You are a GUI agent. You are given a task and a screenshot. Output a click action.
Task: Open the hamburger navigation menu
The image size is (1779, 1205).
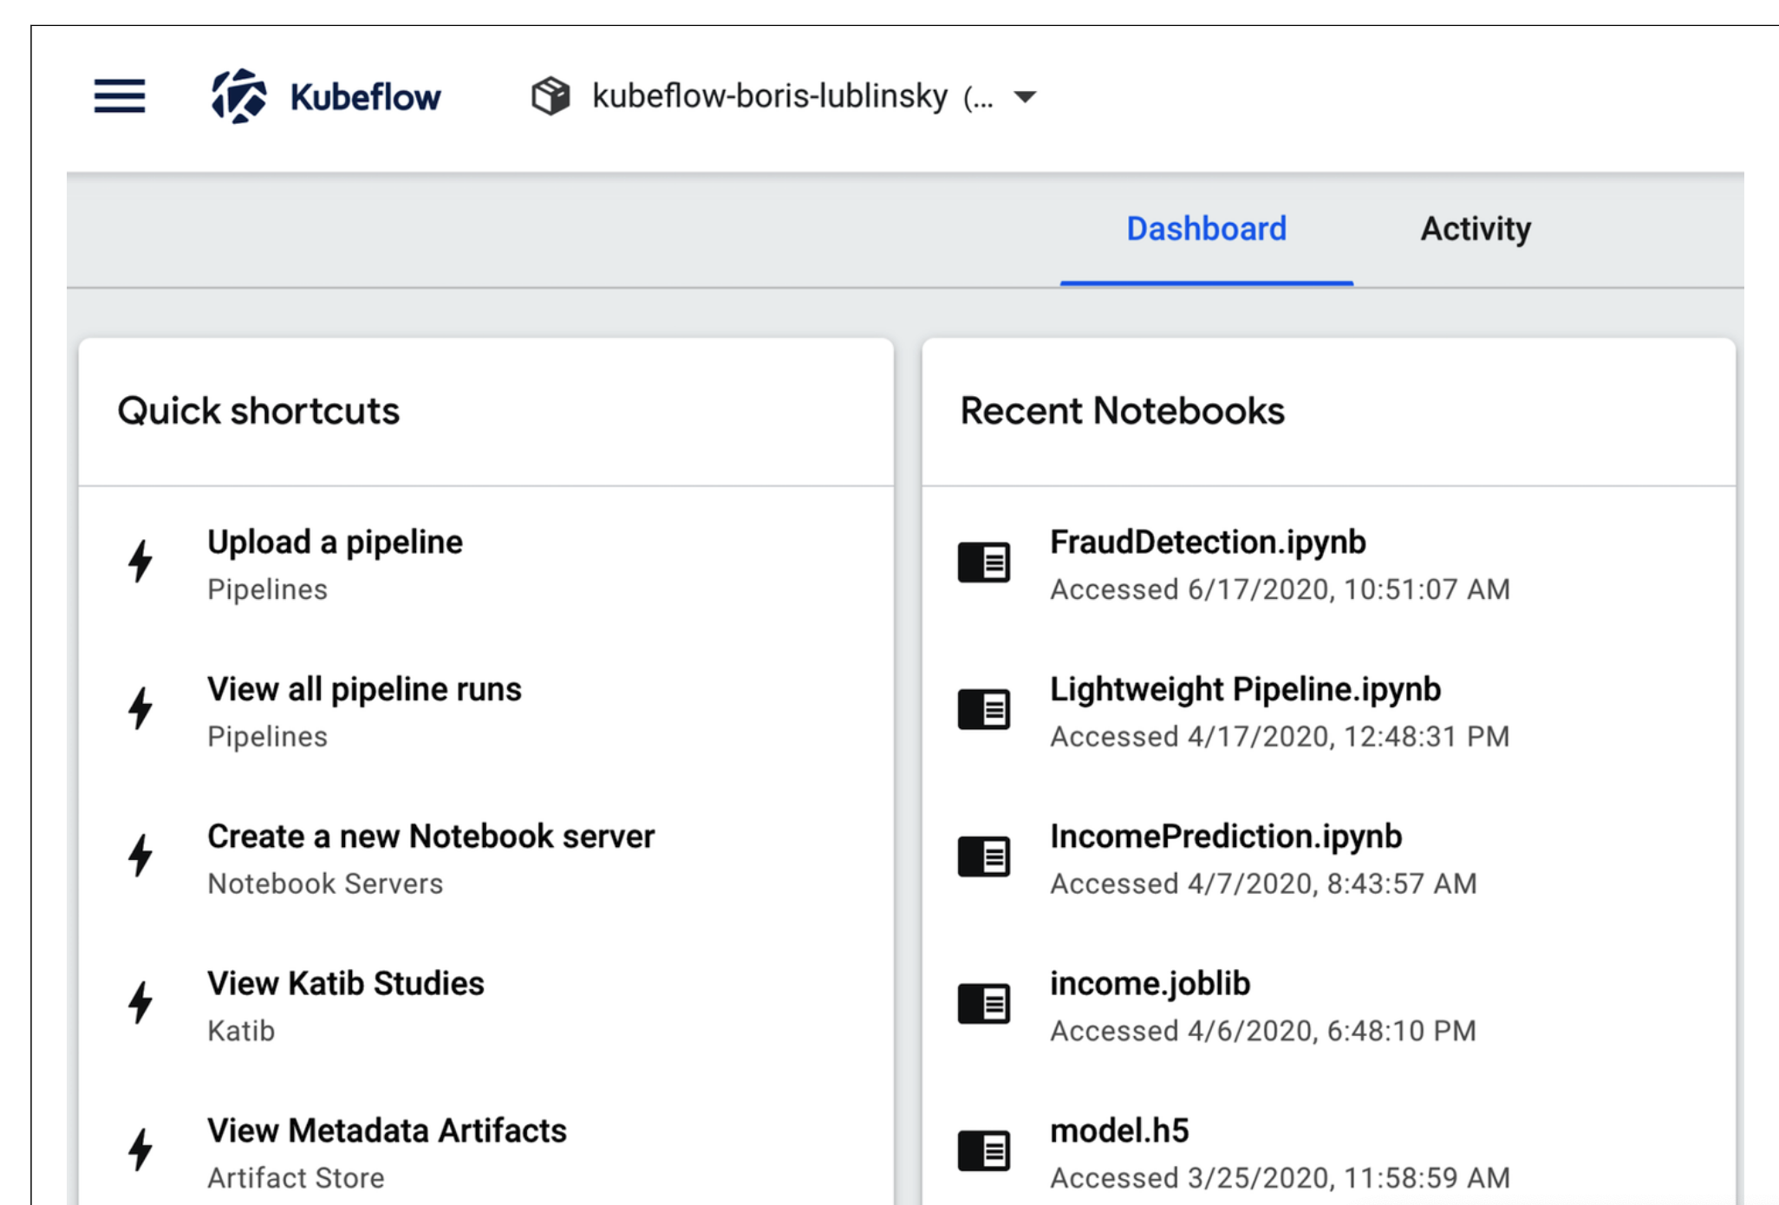120,96
